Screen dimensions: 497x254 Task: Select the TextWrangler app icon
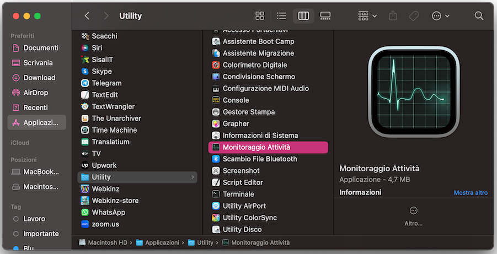(85, 106)
